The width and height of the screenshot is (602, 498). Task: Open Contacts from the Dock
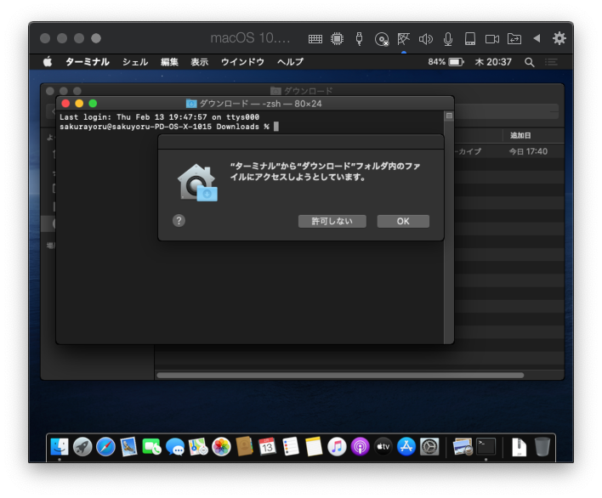click(x=244, y=447)
